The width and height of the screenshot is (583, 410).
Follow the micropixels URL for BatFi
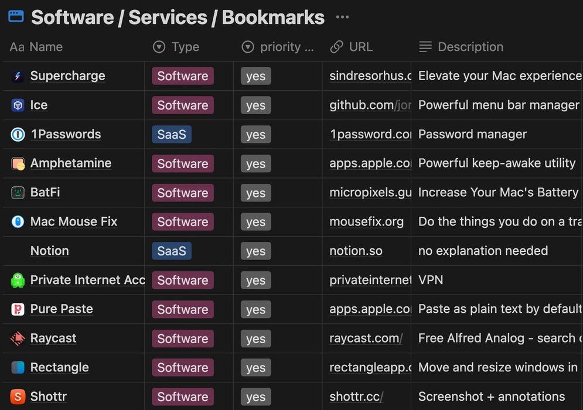(x=370, y=193)
